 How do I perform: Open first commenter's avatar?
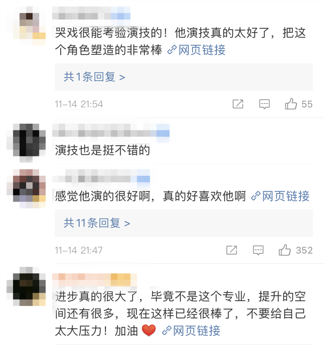(26, 26)
